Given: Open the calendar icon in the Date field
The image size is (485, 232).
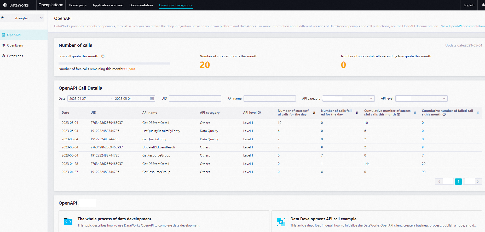Looking at the screenshot, I should tap(152, 98).
